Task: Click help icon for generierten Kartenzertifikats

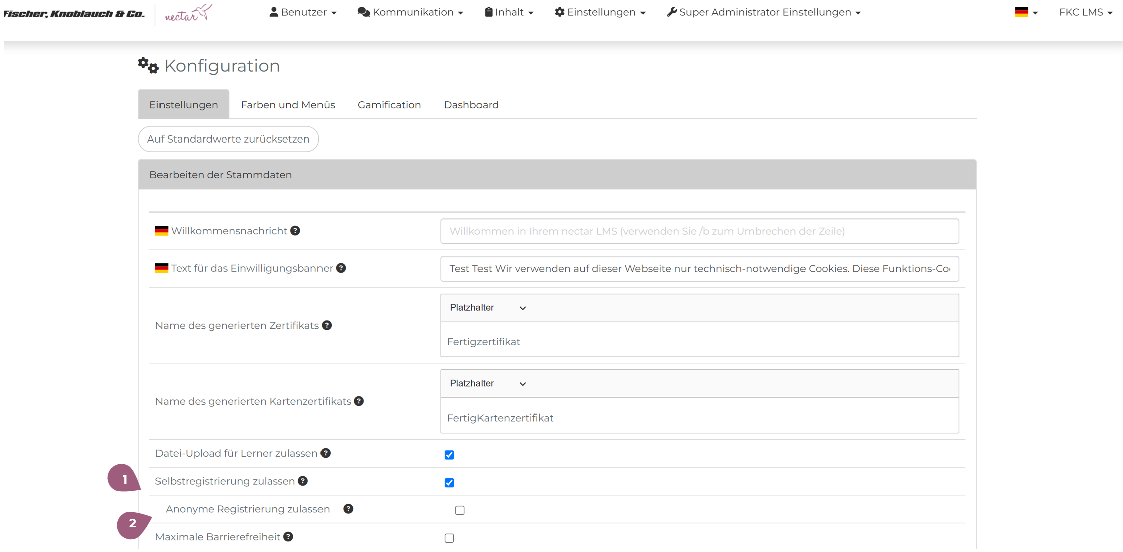Action: point(359,401)
